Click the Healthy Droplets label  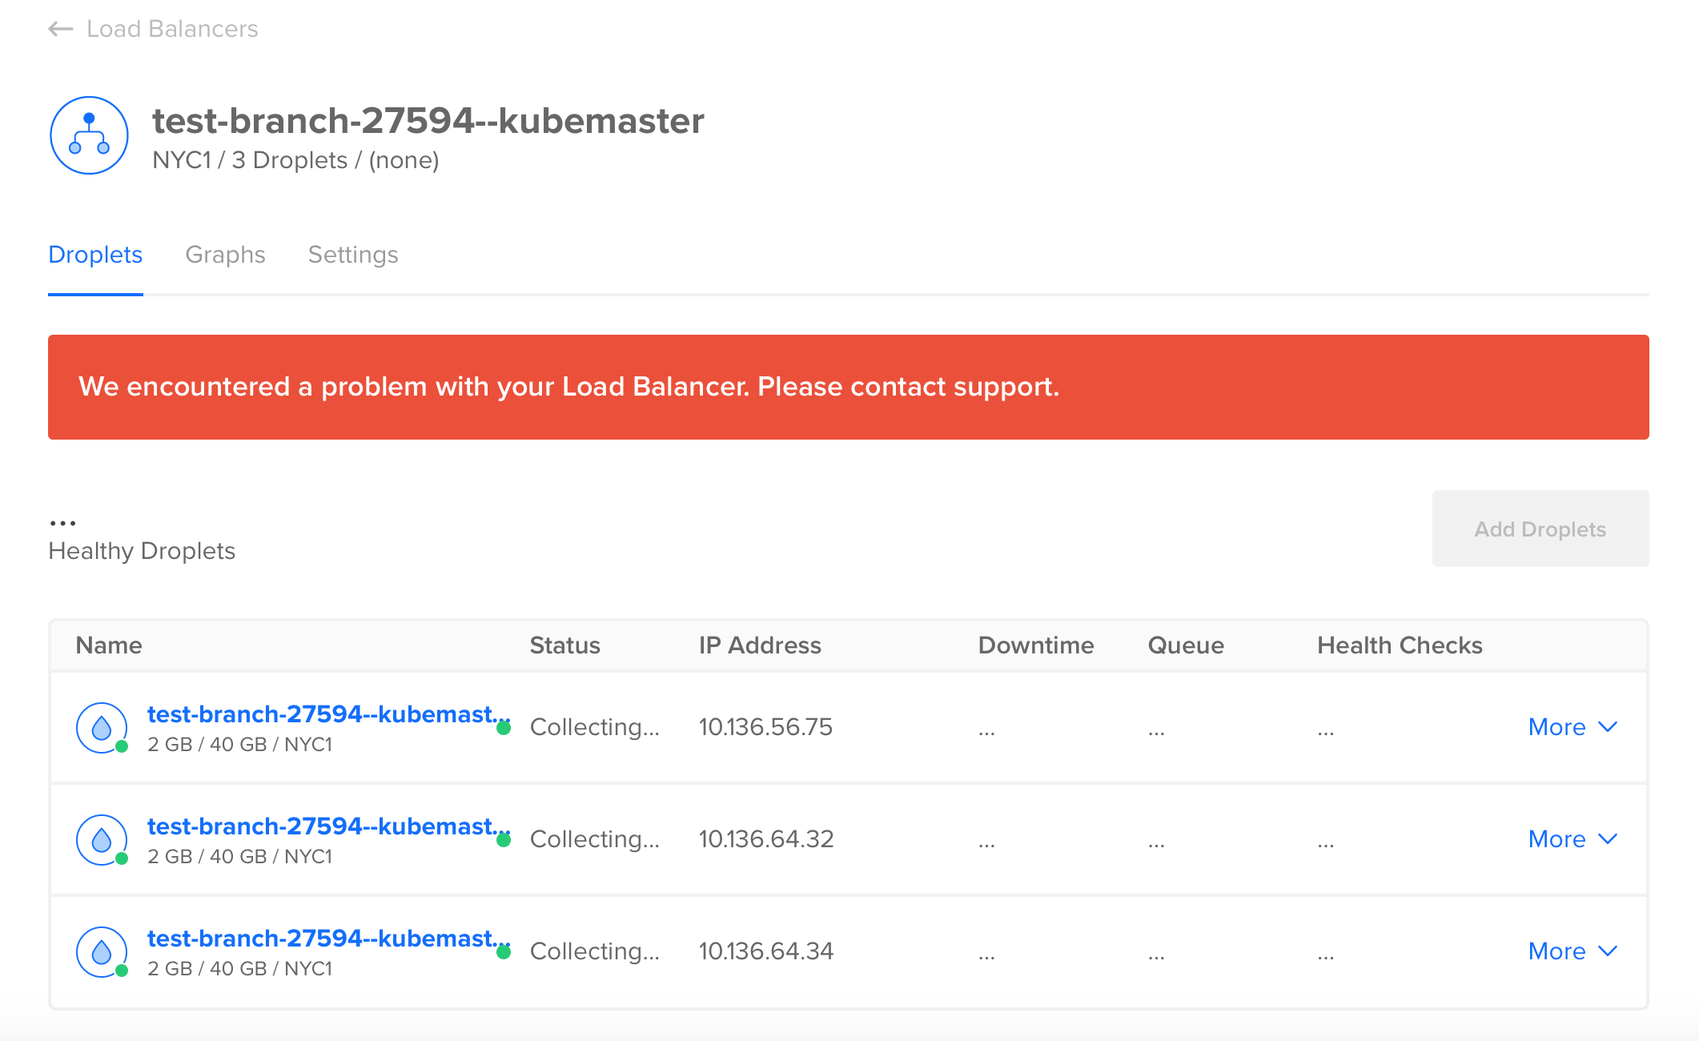coord(142,551)
